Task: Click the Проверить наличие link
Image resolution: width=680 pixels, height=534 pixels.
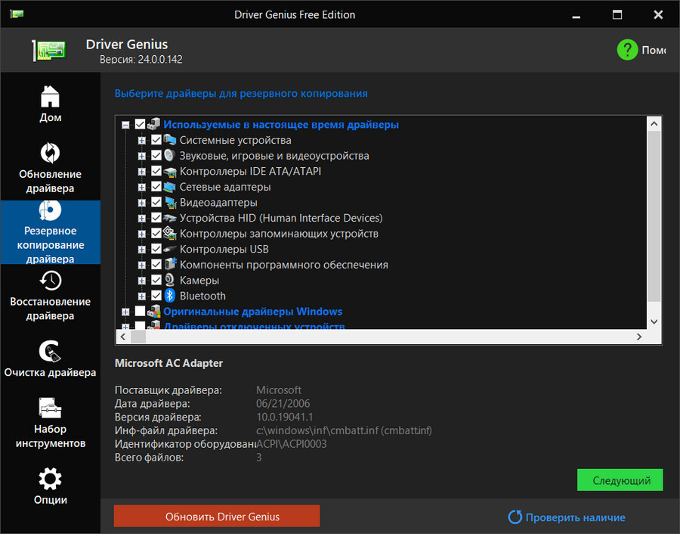Action: [x=575, y=517]
